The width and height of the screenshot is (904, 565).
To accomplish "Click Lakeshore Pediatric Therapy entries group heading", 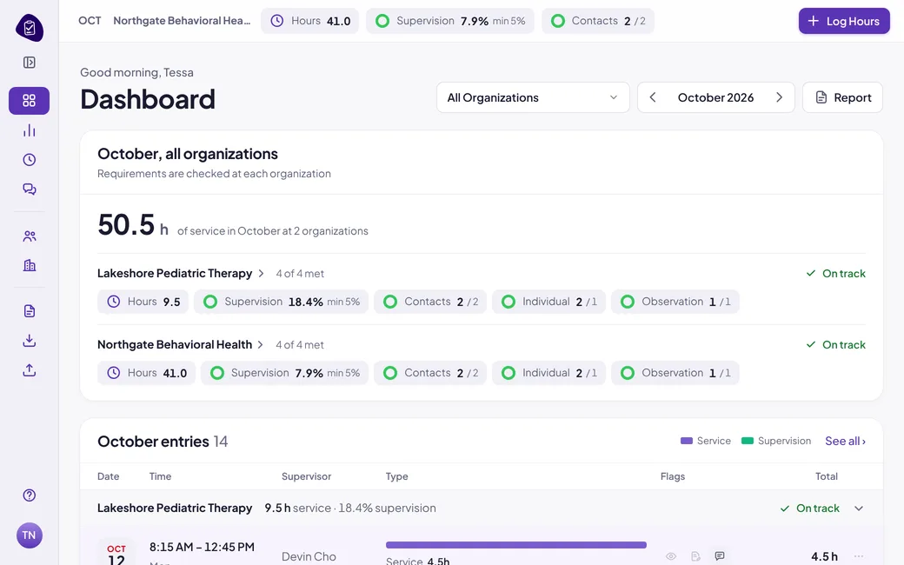I will [x=175, y=508].
